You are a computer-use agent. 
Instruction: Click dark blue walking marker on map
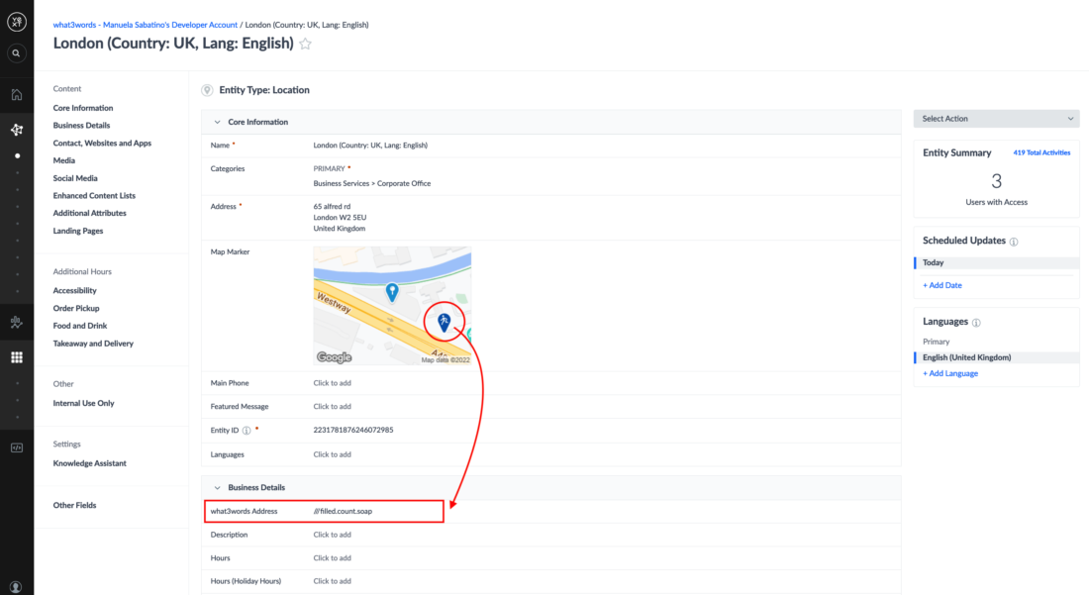point(444,322)
